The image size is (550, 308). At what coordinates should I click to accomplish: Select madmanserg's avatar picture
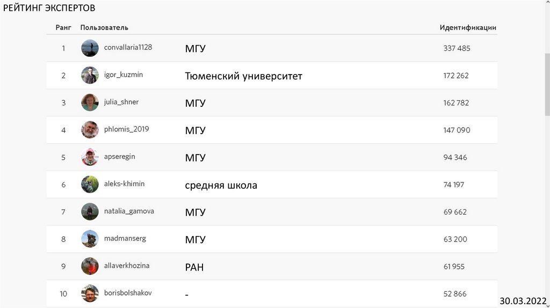[90, 239]
